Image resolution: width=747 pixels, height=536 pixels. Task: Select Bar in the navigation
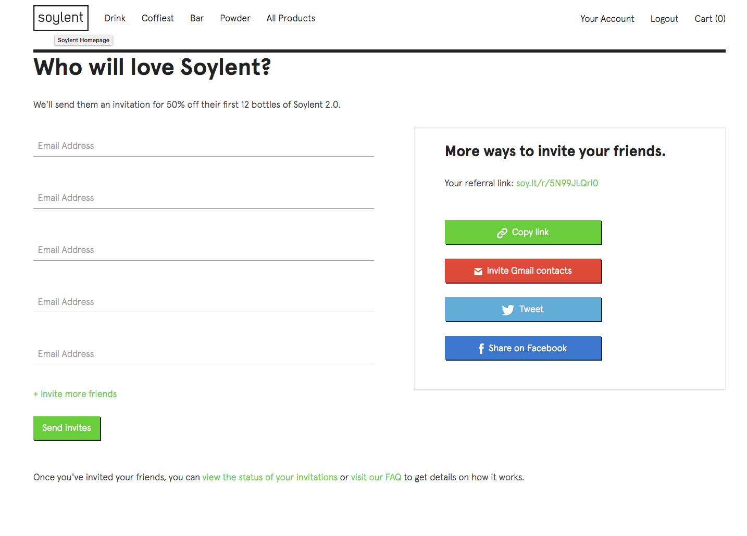click(197, 18)
